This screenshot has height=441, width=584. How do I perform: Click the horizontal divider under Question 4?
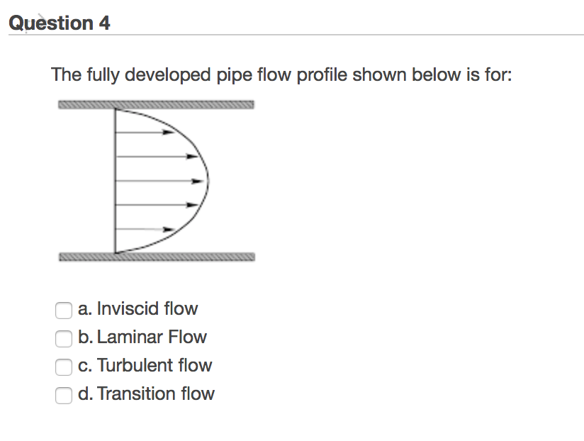click(292, 35)
